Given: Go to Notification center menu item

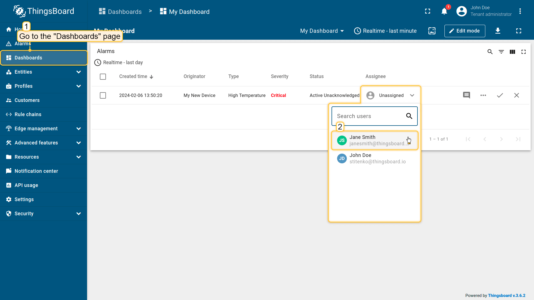Looking at the screenshot, I should coord(36,171).
